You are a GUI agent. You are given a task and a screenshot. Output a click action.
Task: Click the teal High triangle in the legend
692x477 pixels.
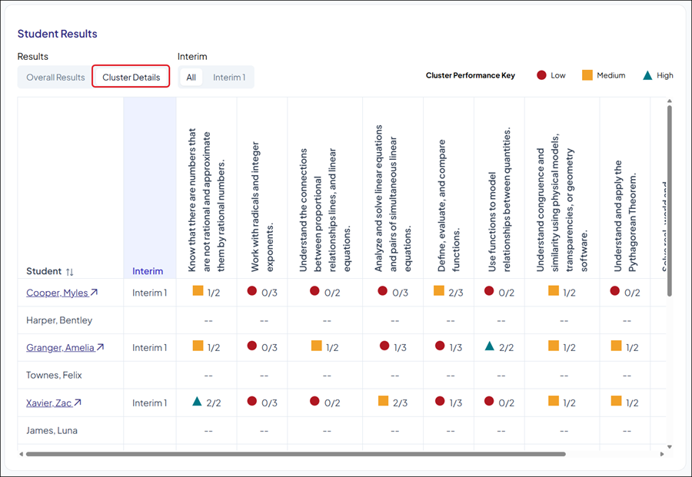click(x=647, y=75)
